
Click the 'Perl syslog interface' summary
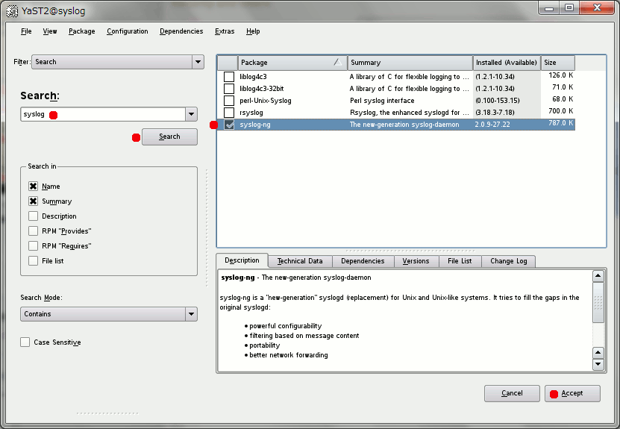pyautogui.click(x=382, y=101)
